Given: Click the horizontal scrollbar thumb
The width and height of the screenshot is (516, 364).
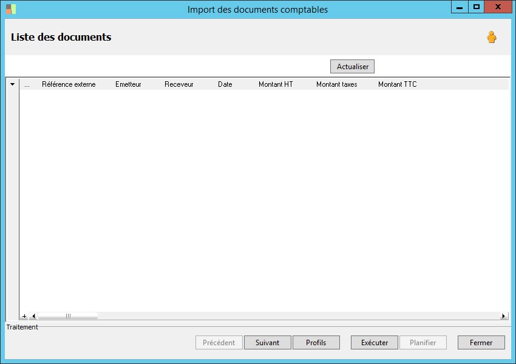Looking at the screenshot, I should pyautogui.click(x=68, y=316).
